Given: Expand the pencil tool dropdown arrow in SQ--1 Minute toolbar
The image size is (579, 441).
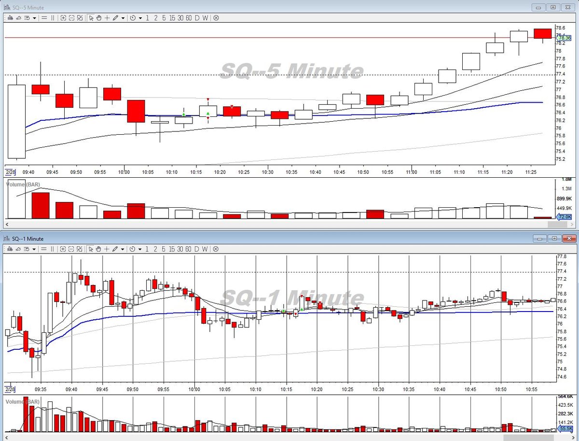Looking at the screenshot, I should (x=123, y=249).
